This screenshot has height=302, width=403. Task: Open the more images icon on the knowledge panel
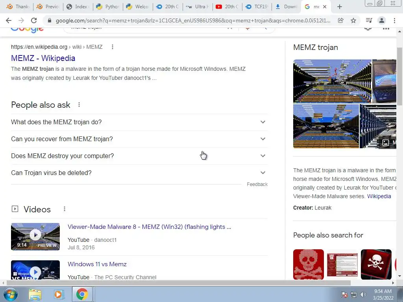(x=386, y=142)
